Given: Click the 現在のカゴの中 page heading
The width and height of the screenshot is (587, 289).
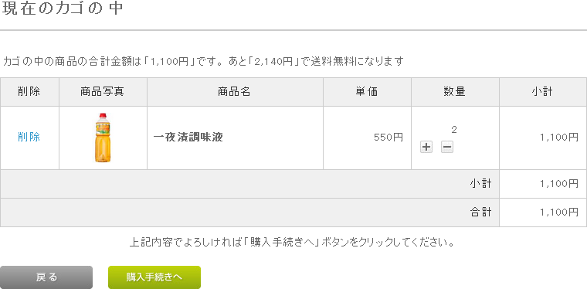Looking at the screenshot, I should pos(63,8).
